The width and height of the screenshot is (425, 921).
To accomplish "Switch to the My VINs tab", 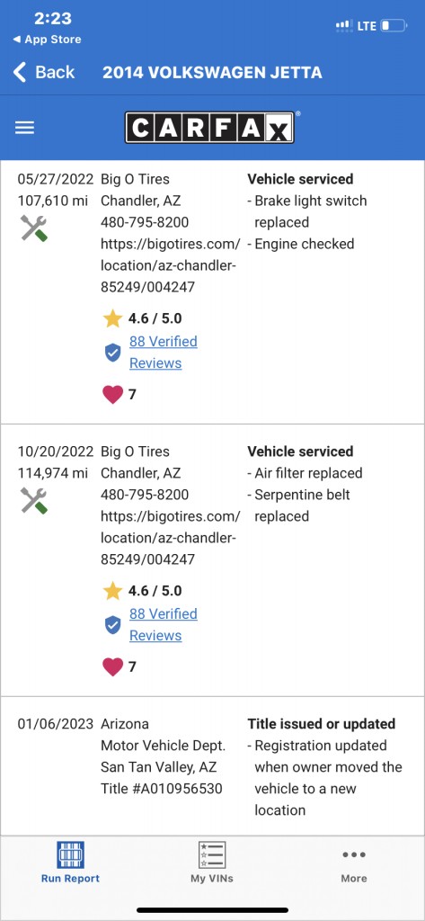I will pyautogui.click(x=212, y=863).
